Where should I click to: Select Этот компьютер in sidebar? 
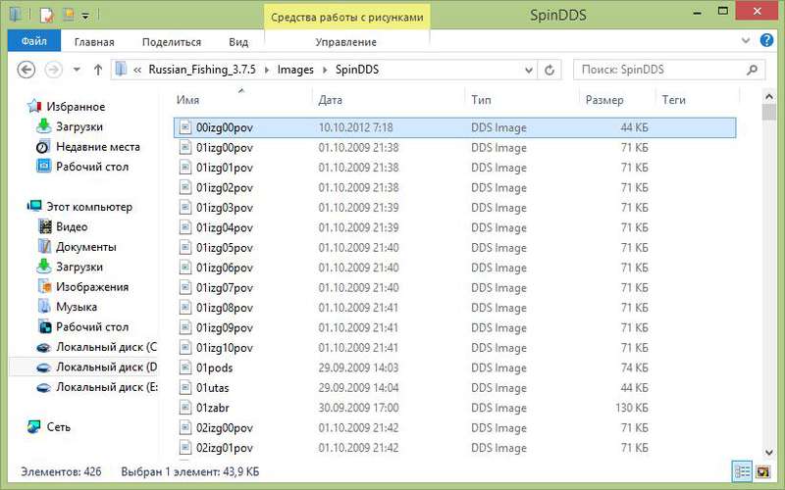(89, 207)
